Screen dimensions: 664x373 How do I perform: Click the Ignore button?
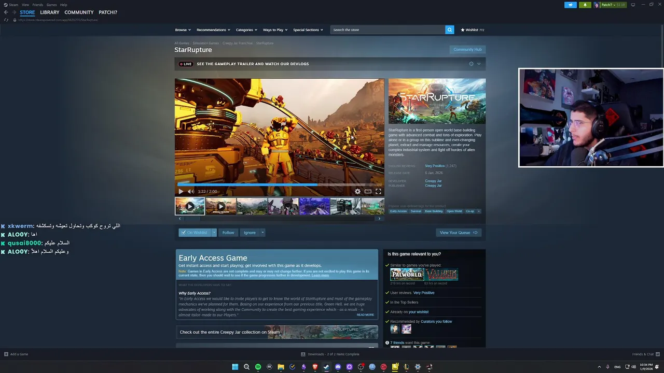[x=250, y=233]
